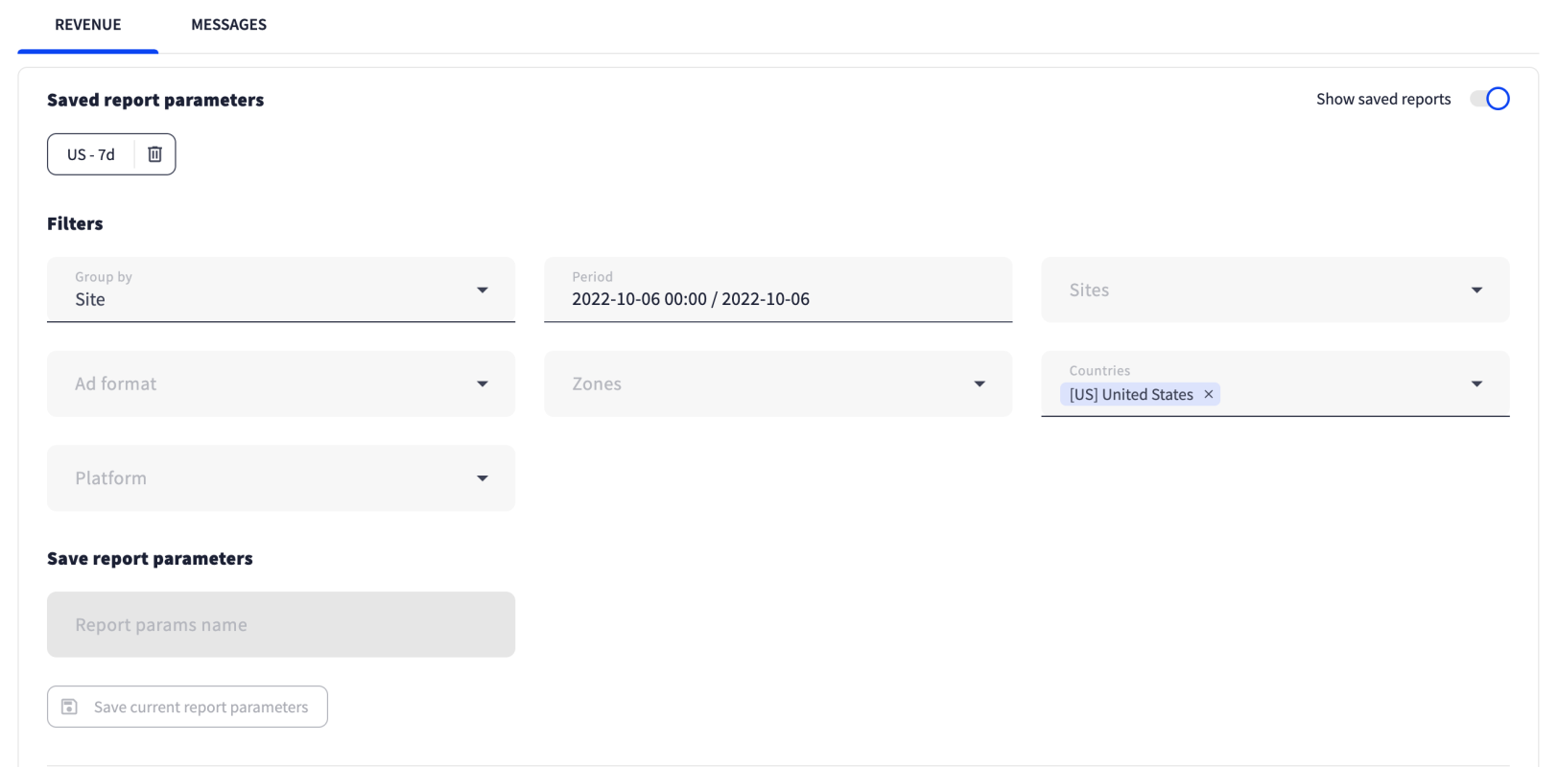This screenshot has height=767, width=1558.
Task: Click the Save report parameters heading
Action: point(150,558)
